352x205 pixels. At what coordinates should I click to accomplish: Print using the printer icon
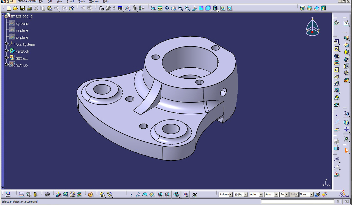pyautogui.click(x=29, y=8)
